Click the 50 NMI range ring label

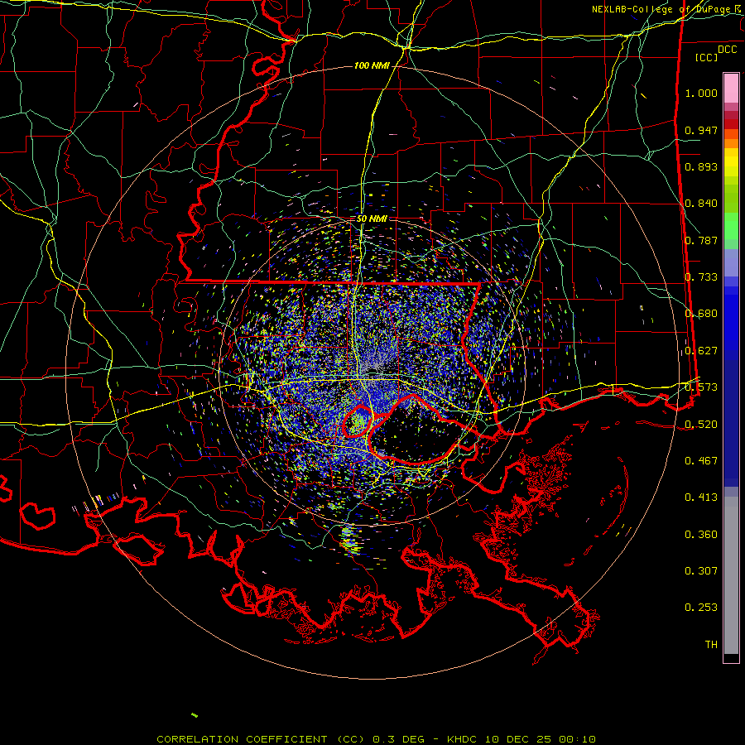(x=372, y=219)
